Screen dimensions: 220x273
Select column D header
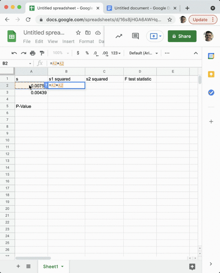[140, 71]
